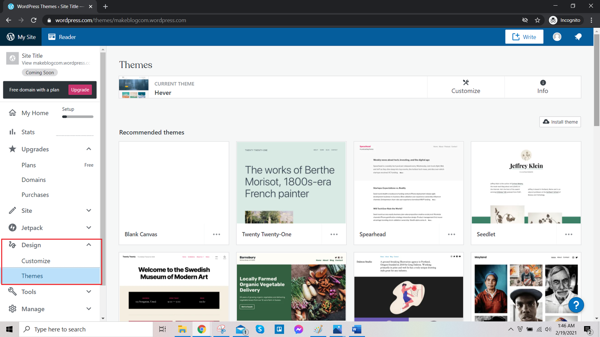600x337 pixels.
Task: Open the Spearhead theme thumbnail
Action: click(x=409, y=183)
